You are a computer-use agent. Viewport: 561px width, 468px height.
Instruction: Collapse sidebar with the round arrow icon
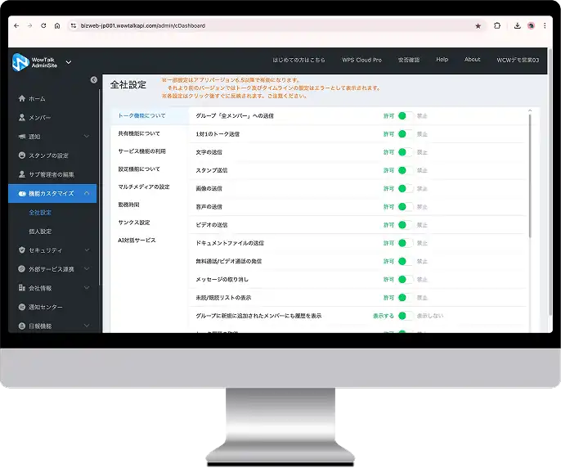click(94, 80)
